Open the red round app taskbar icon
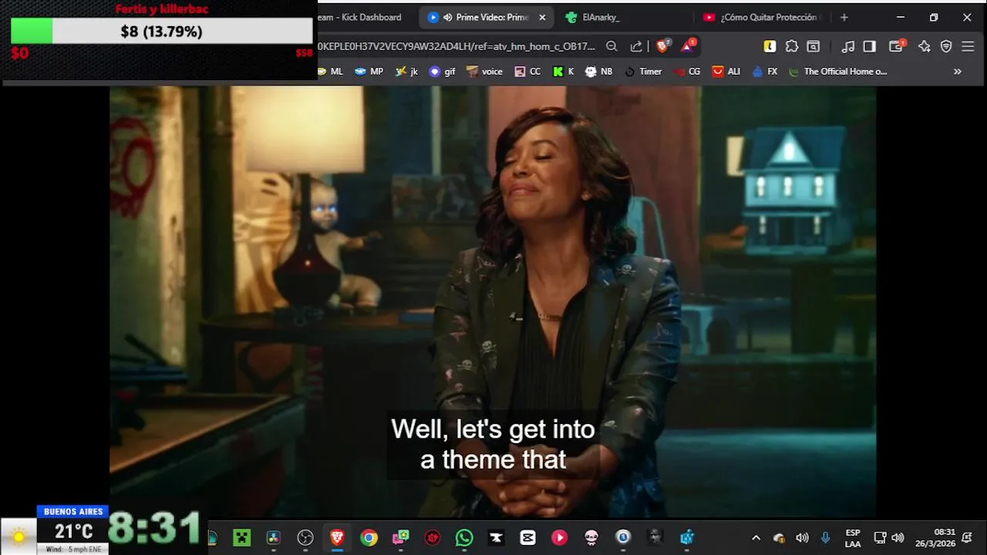This screenshot has width=987, height=555. click(x=433, y=537)
